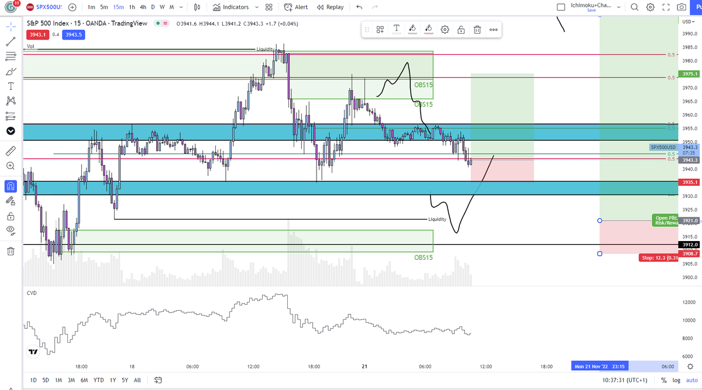Open the layout setup square icon
Image resolution: width=702 pixels, height=390 pixels.
tap(561, 7)
